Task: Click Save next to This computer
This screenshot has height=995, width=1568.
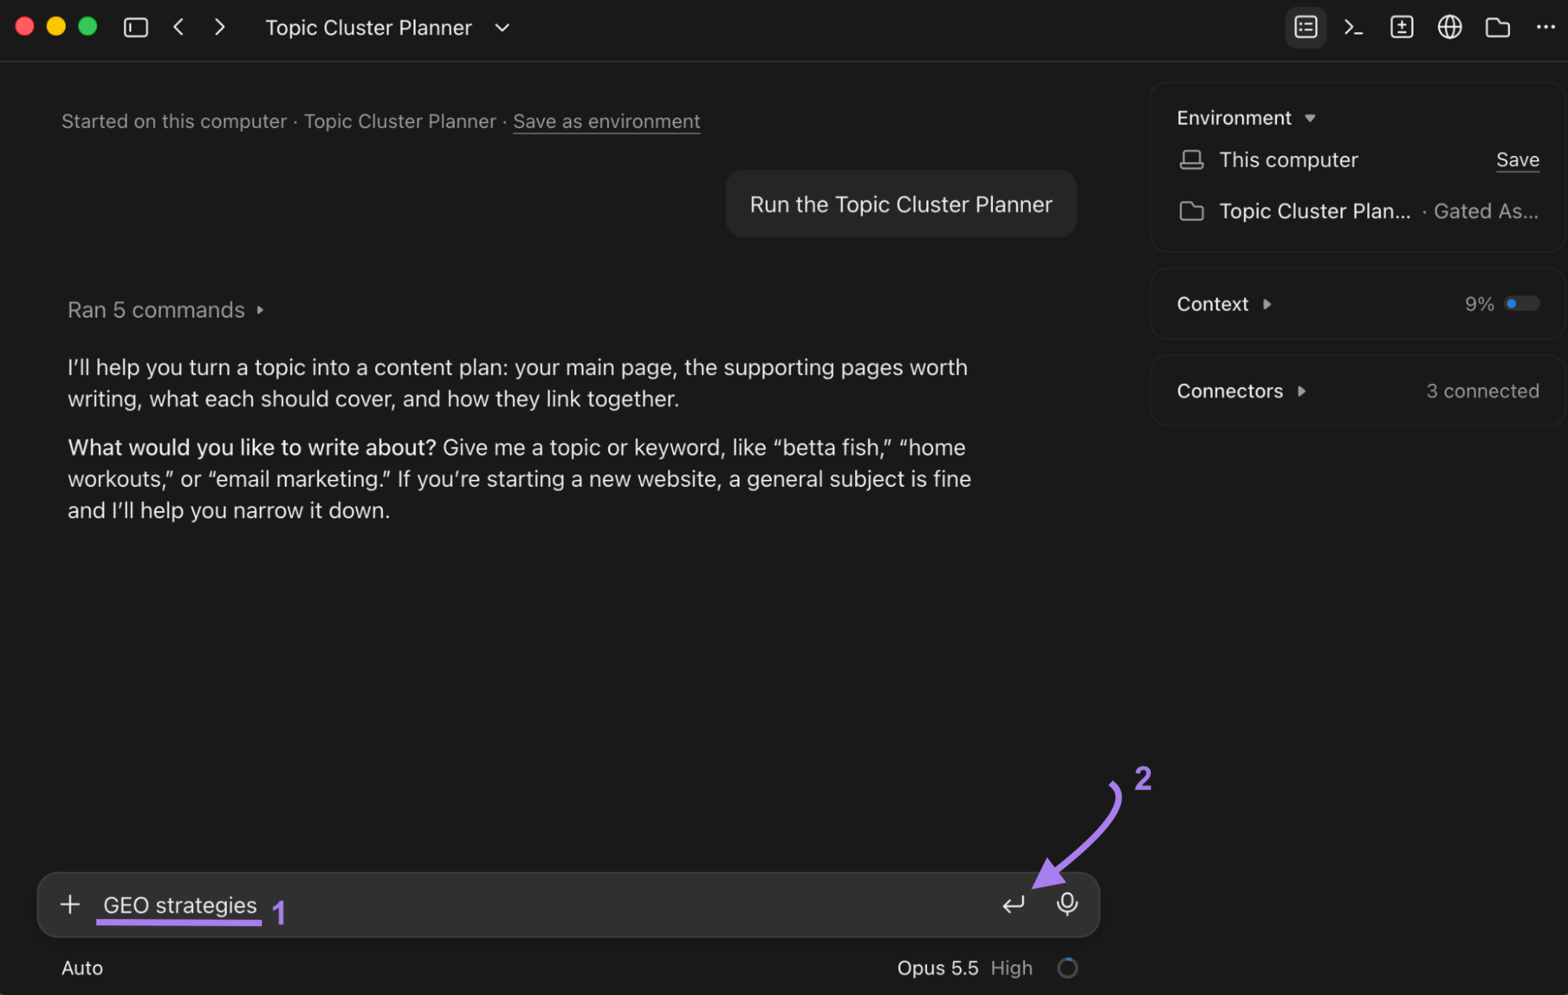Action: pos(1517,160)
